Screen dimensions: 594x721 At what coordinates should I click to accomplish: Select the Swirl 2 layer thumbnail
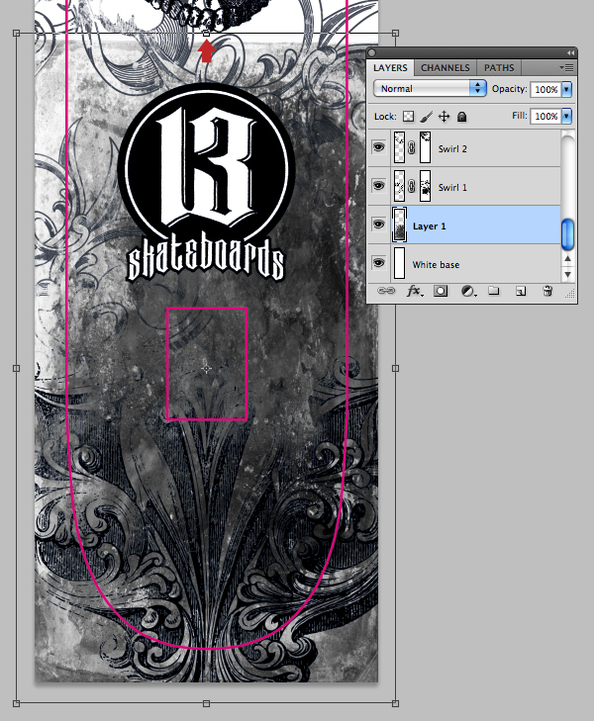[399, 147]
